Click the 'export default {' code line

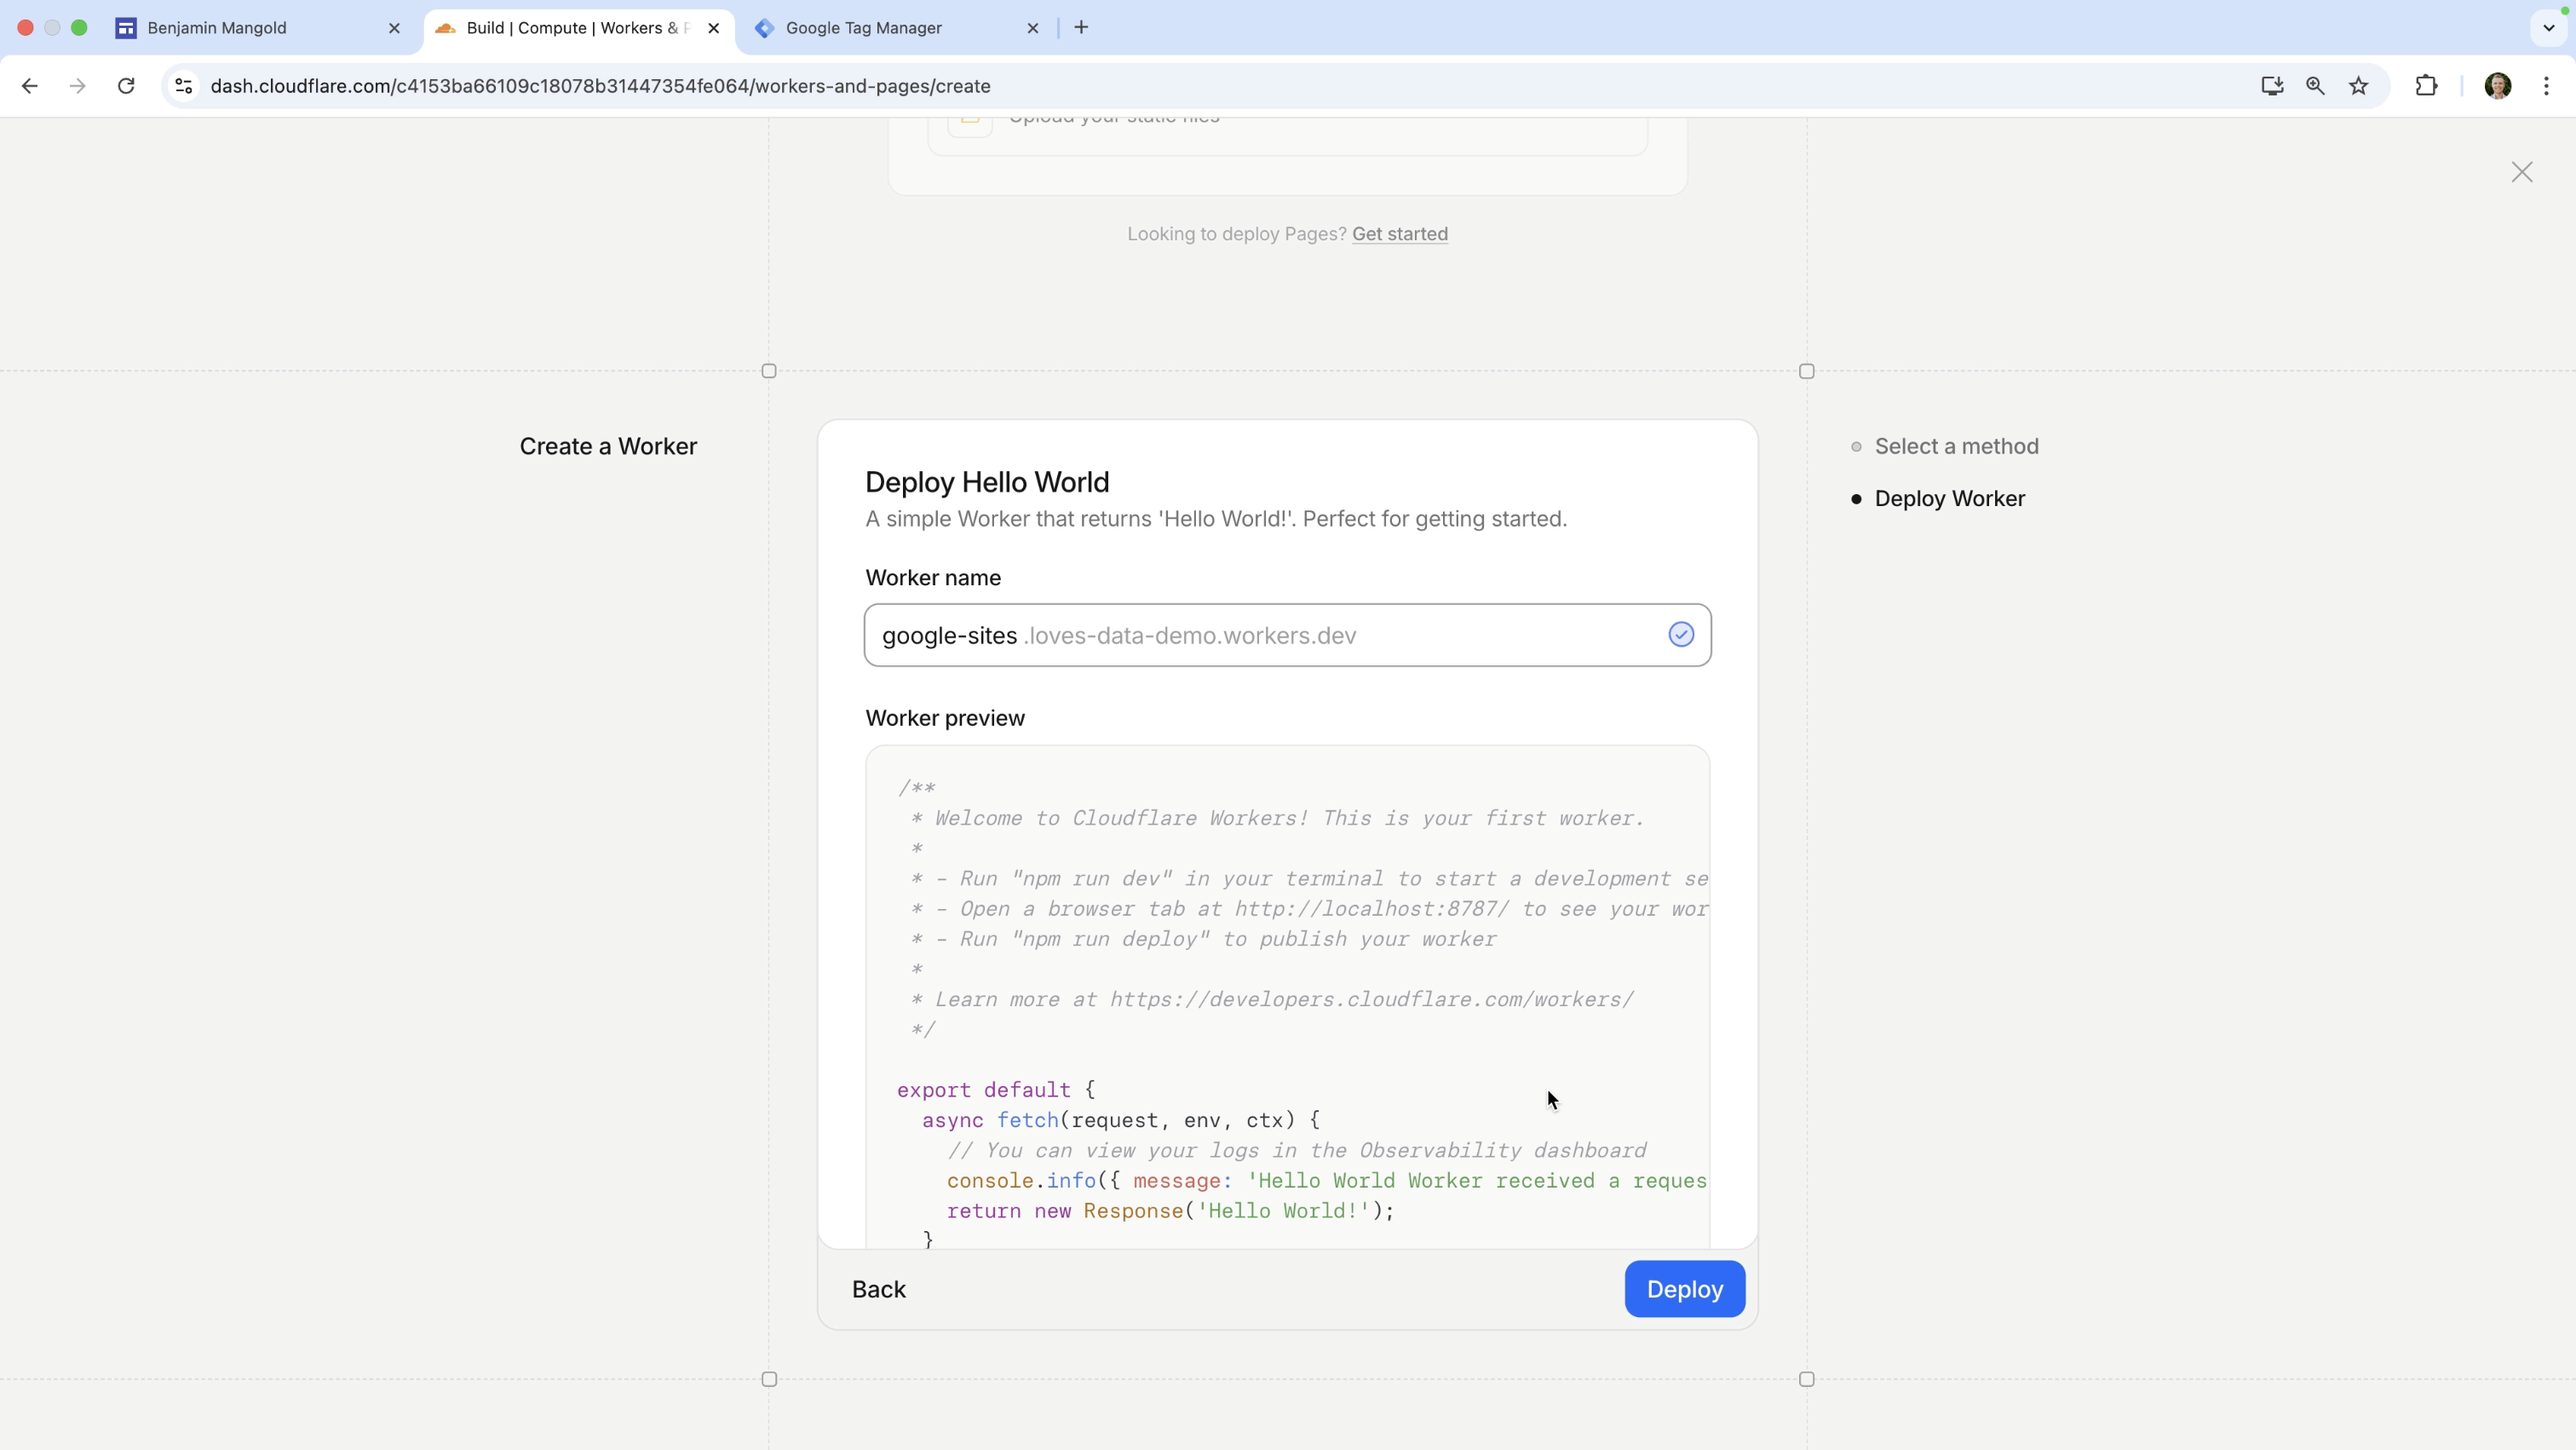coord(996,1090)
